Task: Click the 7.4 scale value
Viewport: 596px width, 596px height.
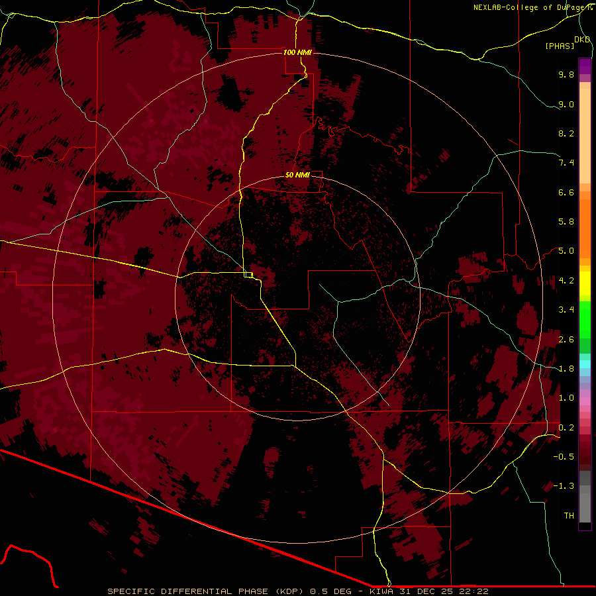Action: (x=566, y=163)
